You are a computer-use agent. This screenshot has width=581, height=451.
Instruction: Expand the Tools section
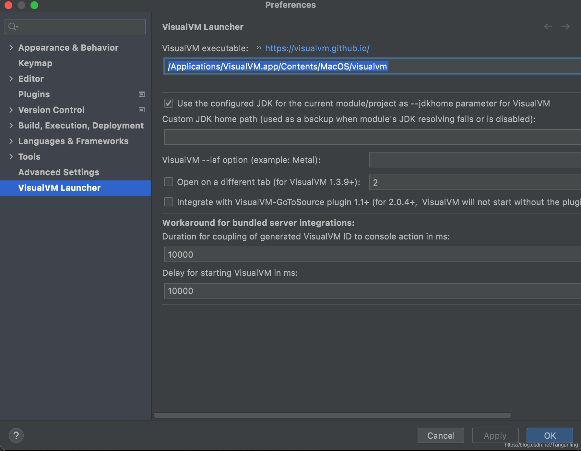point(11,157)
